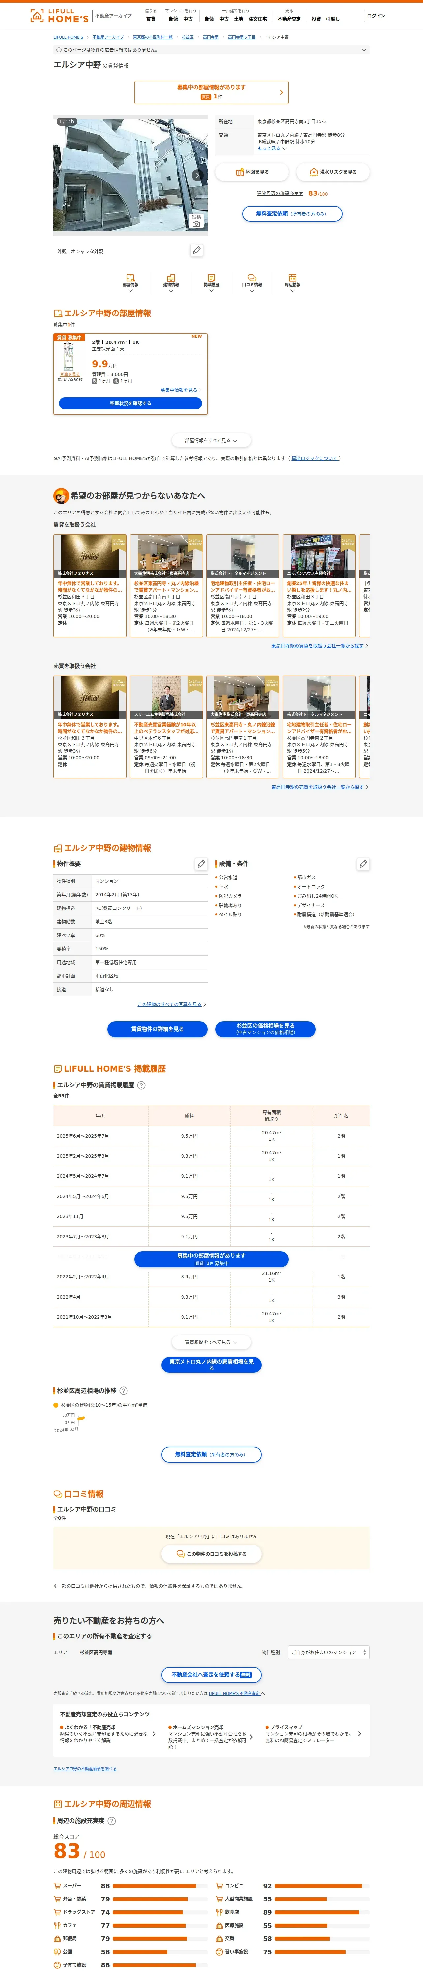The image size is (423, 1980).
Task: Show next building photo with arrow
Action: point(197,175)
